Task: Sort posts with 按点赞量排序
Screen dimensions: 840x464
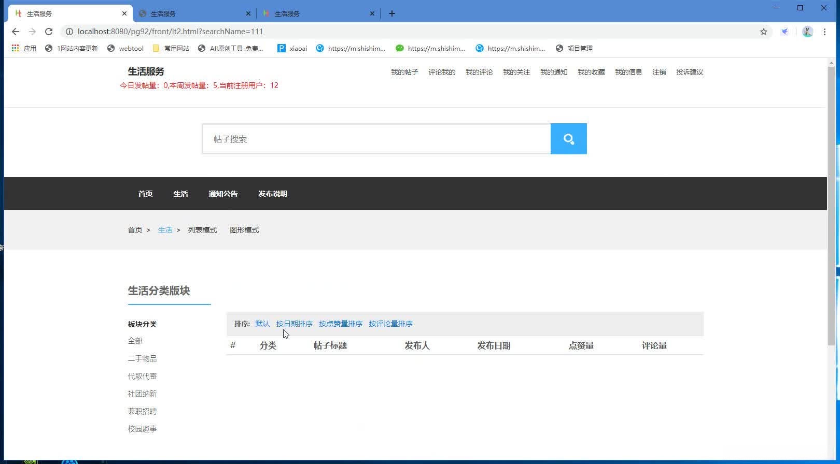Action: coord(341,324)
